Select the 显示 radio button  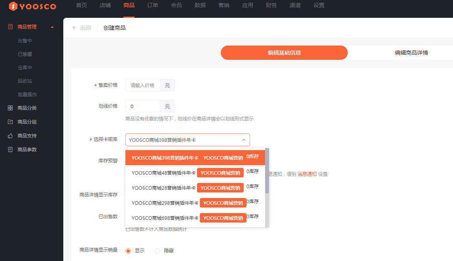(x=128, y=251)
